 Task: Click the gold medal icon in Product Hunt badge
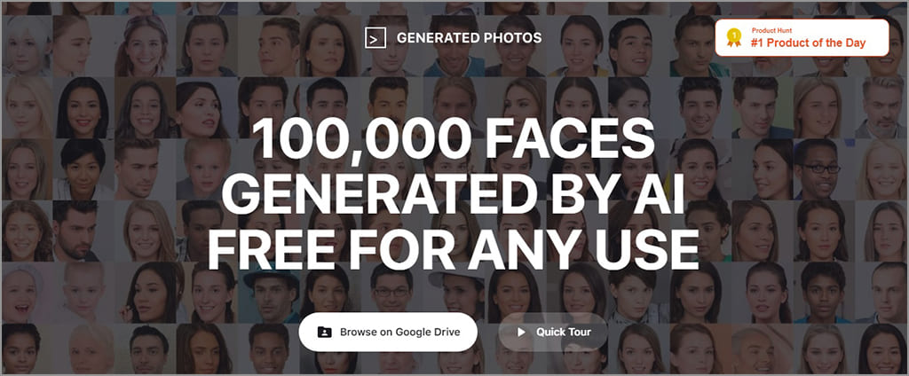[x=733, y=36]
